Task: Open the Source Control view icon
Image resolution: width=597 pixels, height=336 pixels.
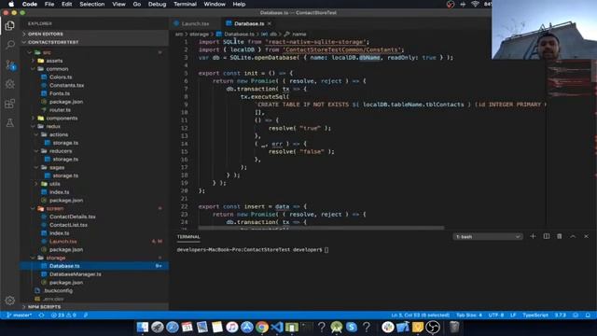Action: (10, 64)
